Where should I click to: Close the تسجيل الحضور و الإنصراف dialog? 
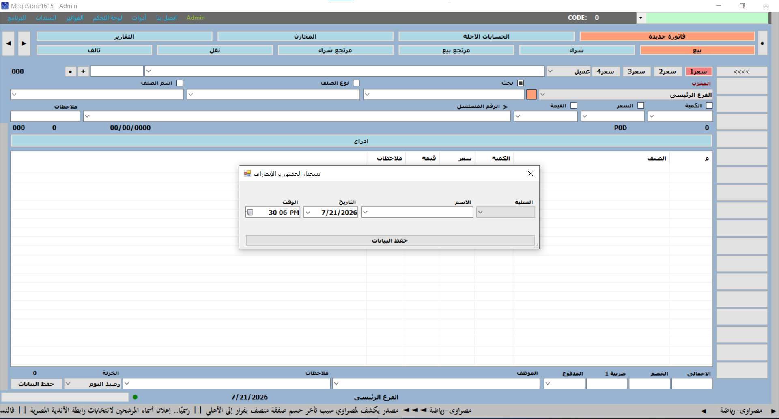tap(530, 174)
